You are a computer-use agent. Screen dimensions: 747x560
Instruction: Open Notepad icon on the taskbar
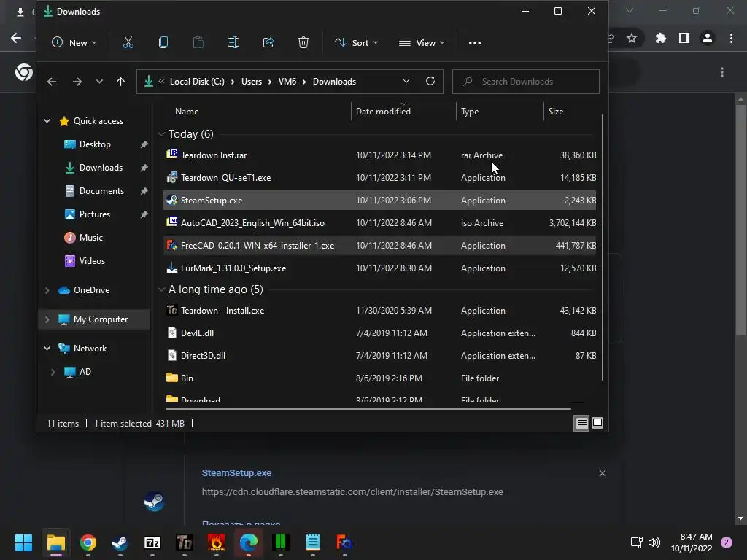click(x=312, y=542)
